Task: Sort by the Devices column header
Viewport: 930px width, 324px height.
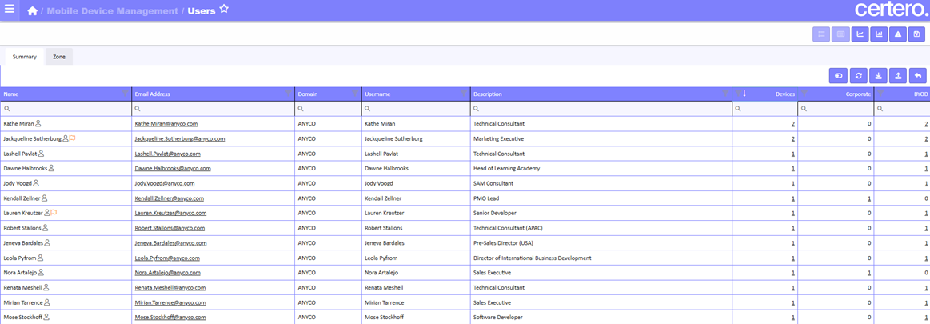Action: pos(784,94)
